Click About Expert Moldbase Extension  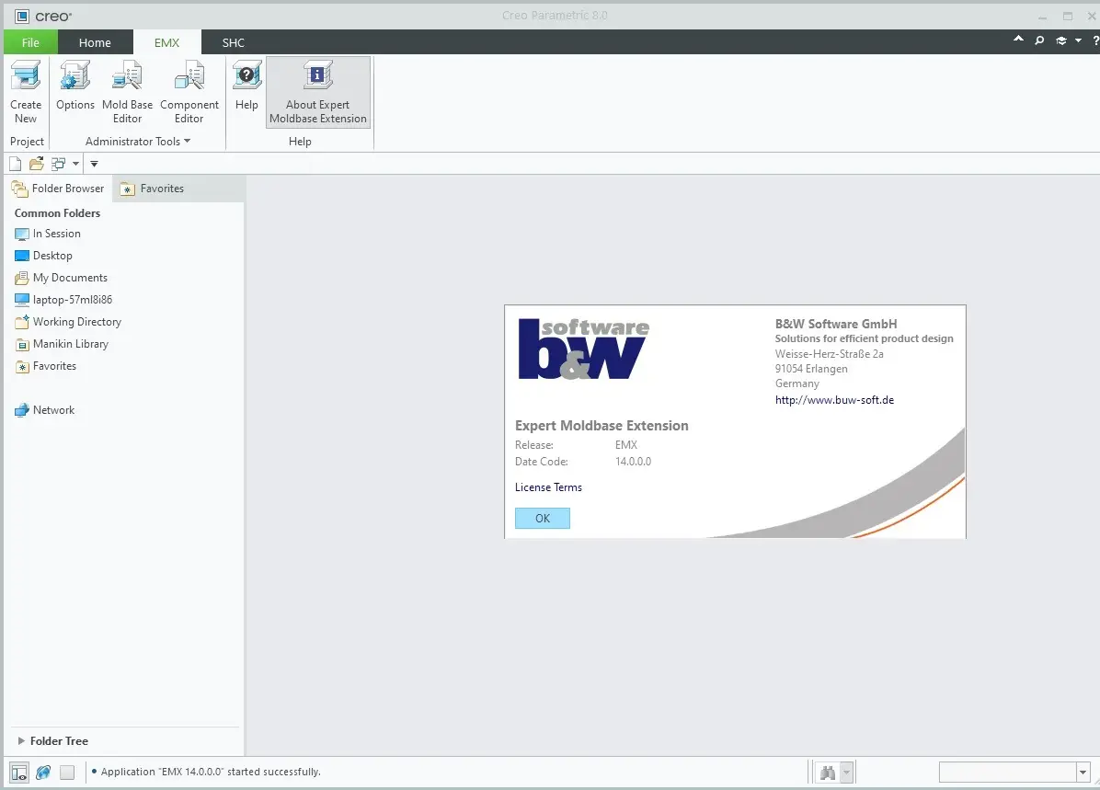point(318,92)
